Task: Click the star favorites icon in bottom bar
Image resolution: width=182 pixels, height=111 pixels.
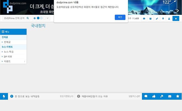Action: (178, 96)
